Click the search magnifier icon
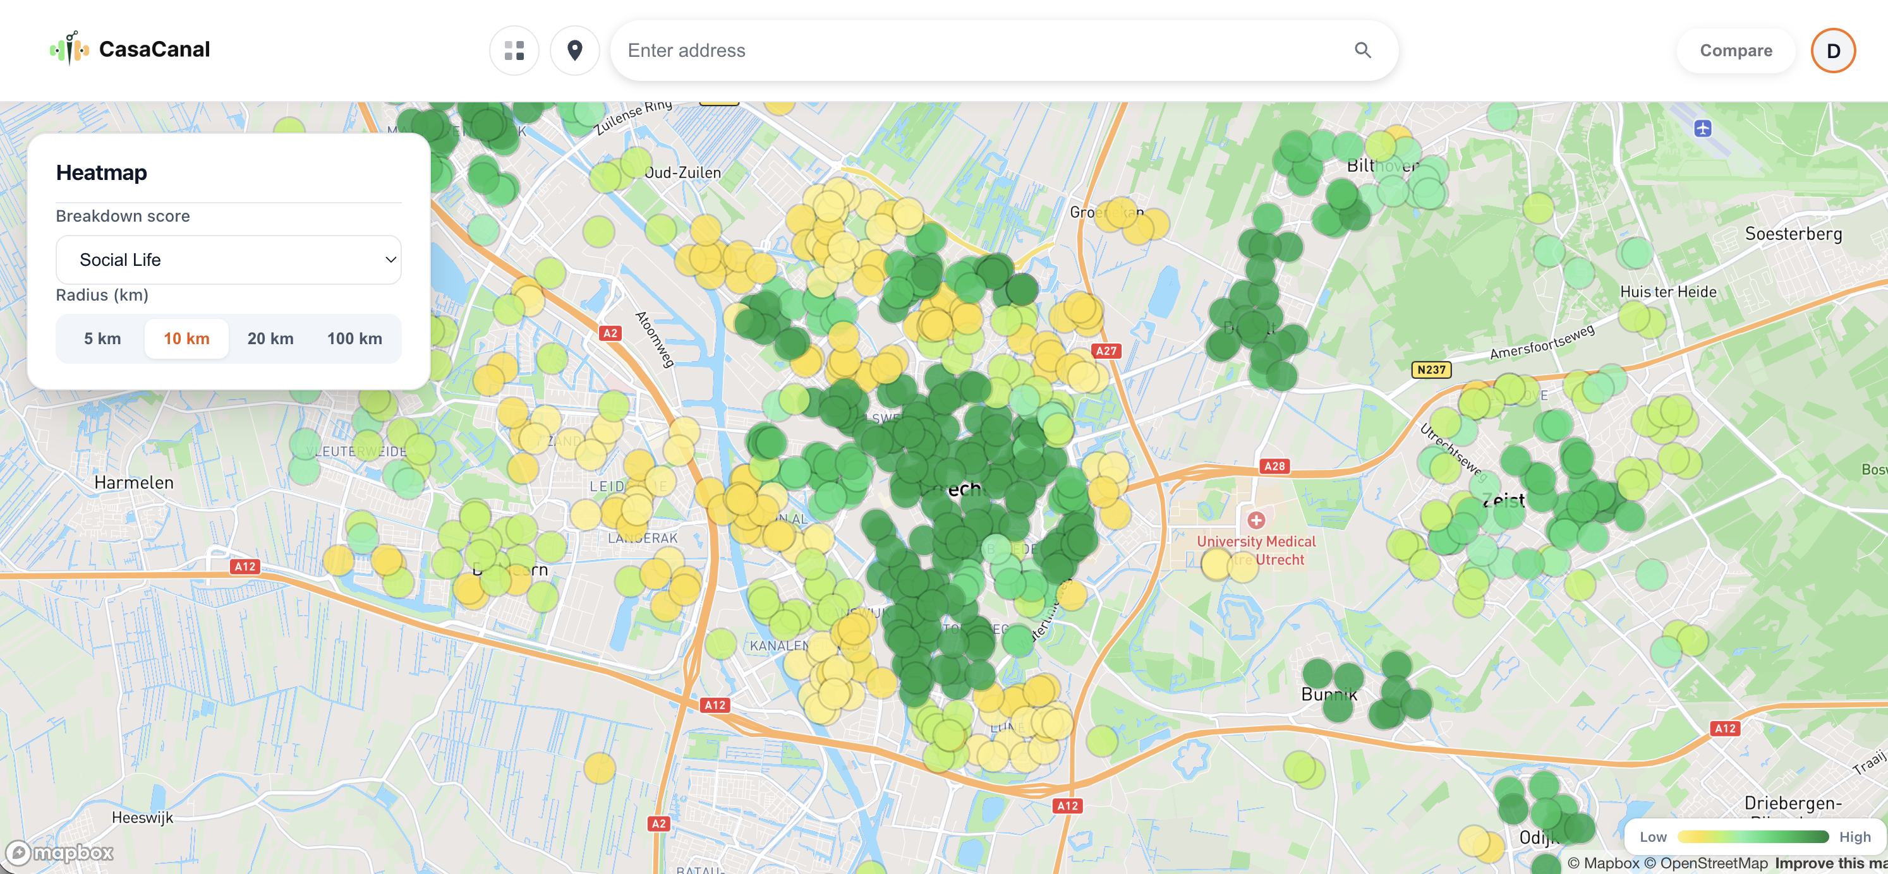Viewport: 1888px width, 874px height. point(1362,51)
